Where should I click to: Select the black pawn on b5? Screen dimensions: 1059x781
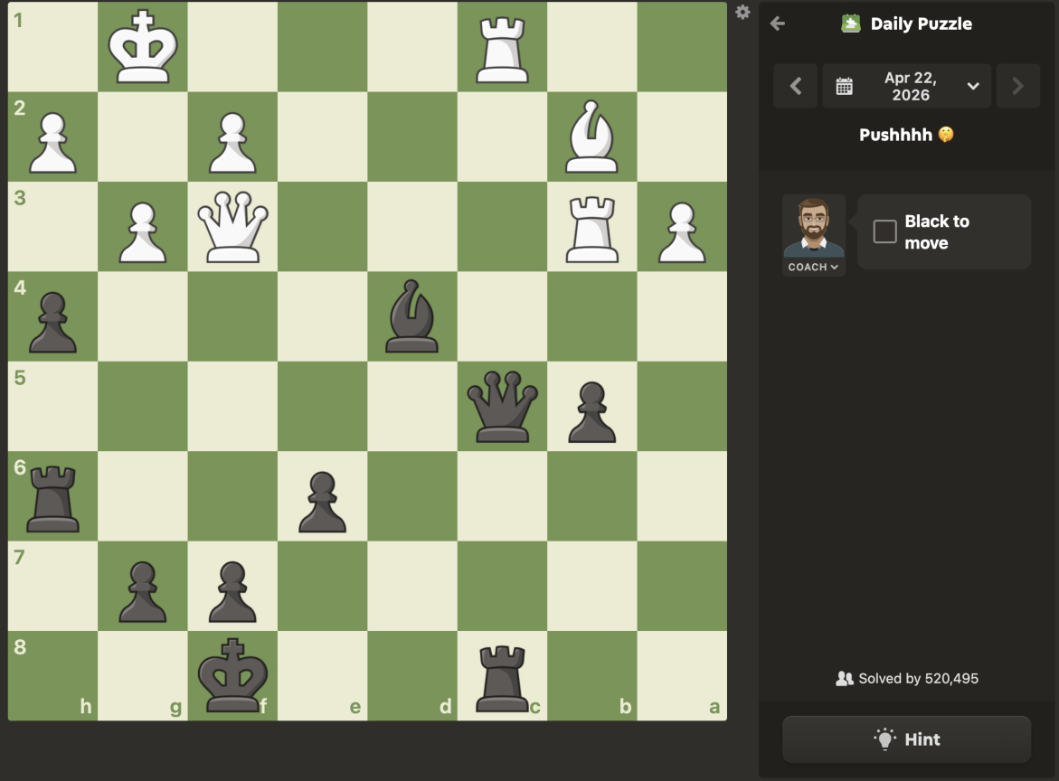click(591, 412)
